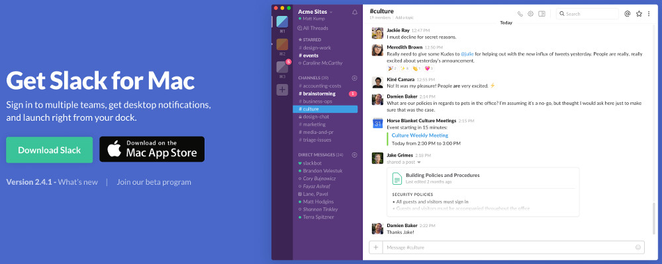Screen dimensions: 662x264
Task: Click the clapping hands reaction
Action: pyautogui.click(x=416, y=68)
